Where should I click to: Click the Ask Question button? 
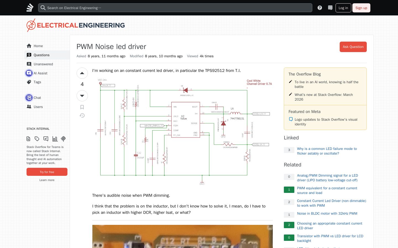click(x=353, y=47)
